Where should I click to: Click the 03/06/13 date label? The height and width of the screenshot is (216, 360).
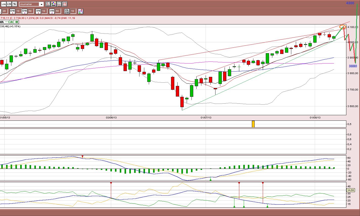(x=111, y=117)
